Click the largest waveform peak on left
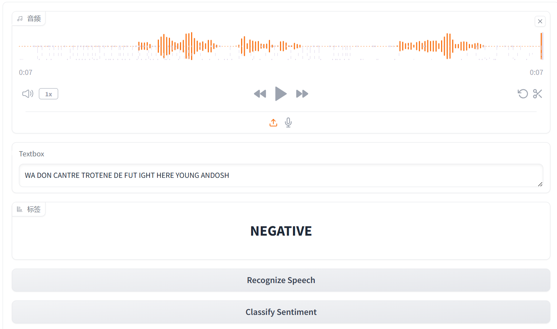 191,46
